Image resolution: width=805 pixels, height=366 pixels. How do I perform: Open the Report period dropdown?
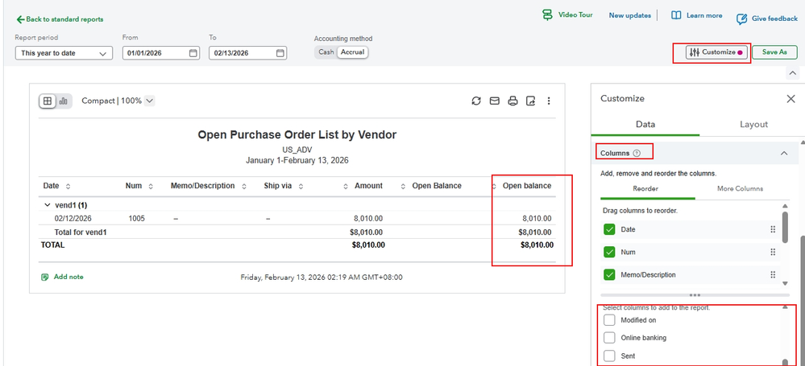64,53
